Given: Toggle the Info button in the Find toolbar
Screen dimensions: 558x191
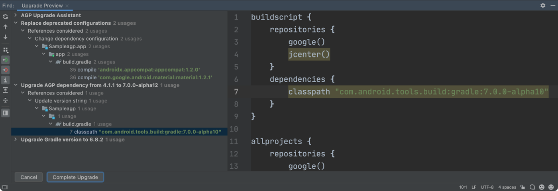Looking at the screenshot, I should [5, 80].
